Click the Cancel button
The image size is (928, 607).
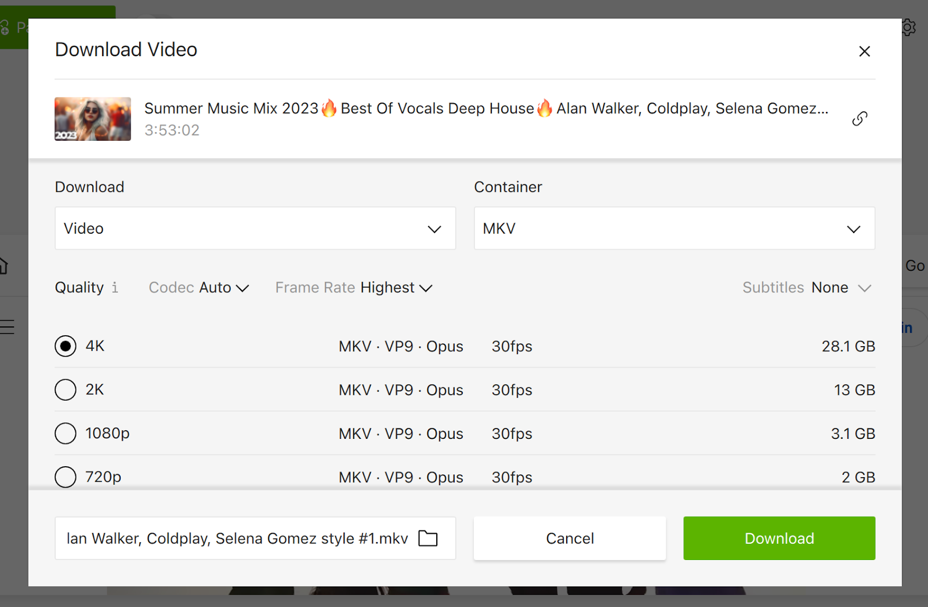click(x=570, y=539)
